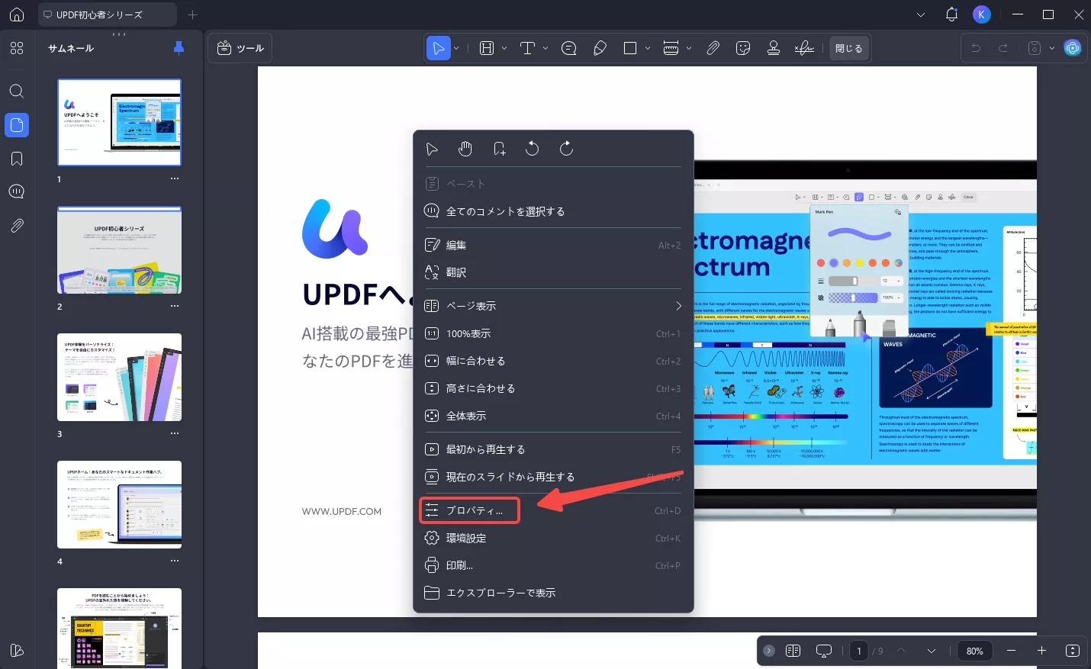Image resolution: width=1091 pixels, height=669 pixels.
Task: Choose the hand tool in context menu
Action: pyautogui.click(x=465, y=149)
